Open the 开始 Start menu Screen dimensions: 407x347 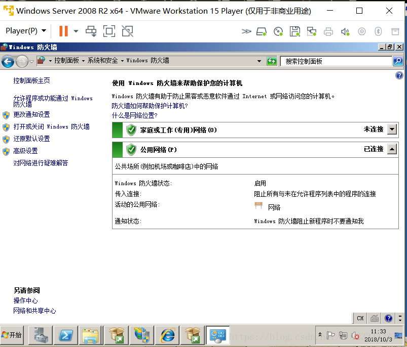[12, 335]
